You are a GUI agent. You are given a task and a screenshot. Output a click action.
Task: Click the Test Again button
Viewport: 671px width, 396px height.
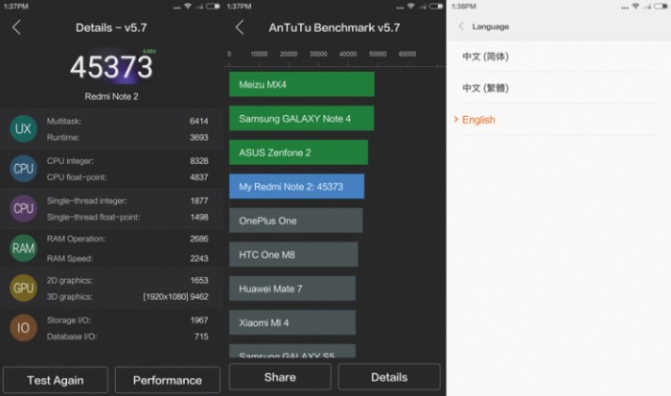pyautogui.click(x=56, y=380)
